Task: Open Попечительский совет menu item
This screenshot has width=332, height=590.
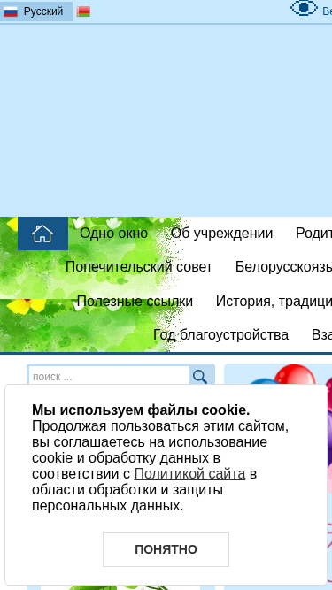Action: [139, 267]
